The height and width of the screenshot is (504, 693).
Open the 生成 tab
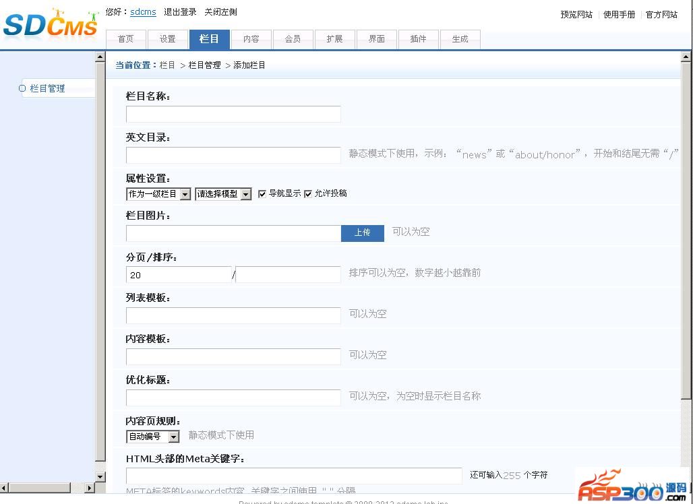click(460, 39)
